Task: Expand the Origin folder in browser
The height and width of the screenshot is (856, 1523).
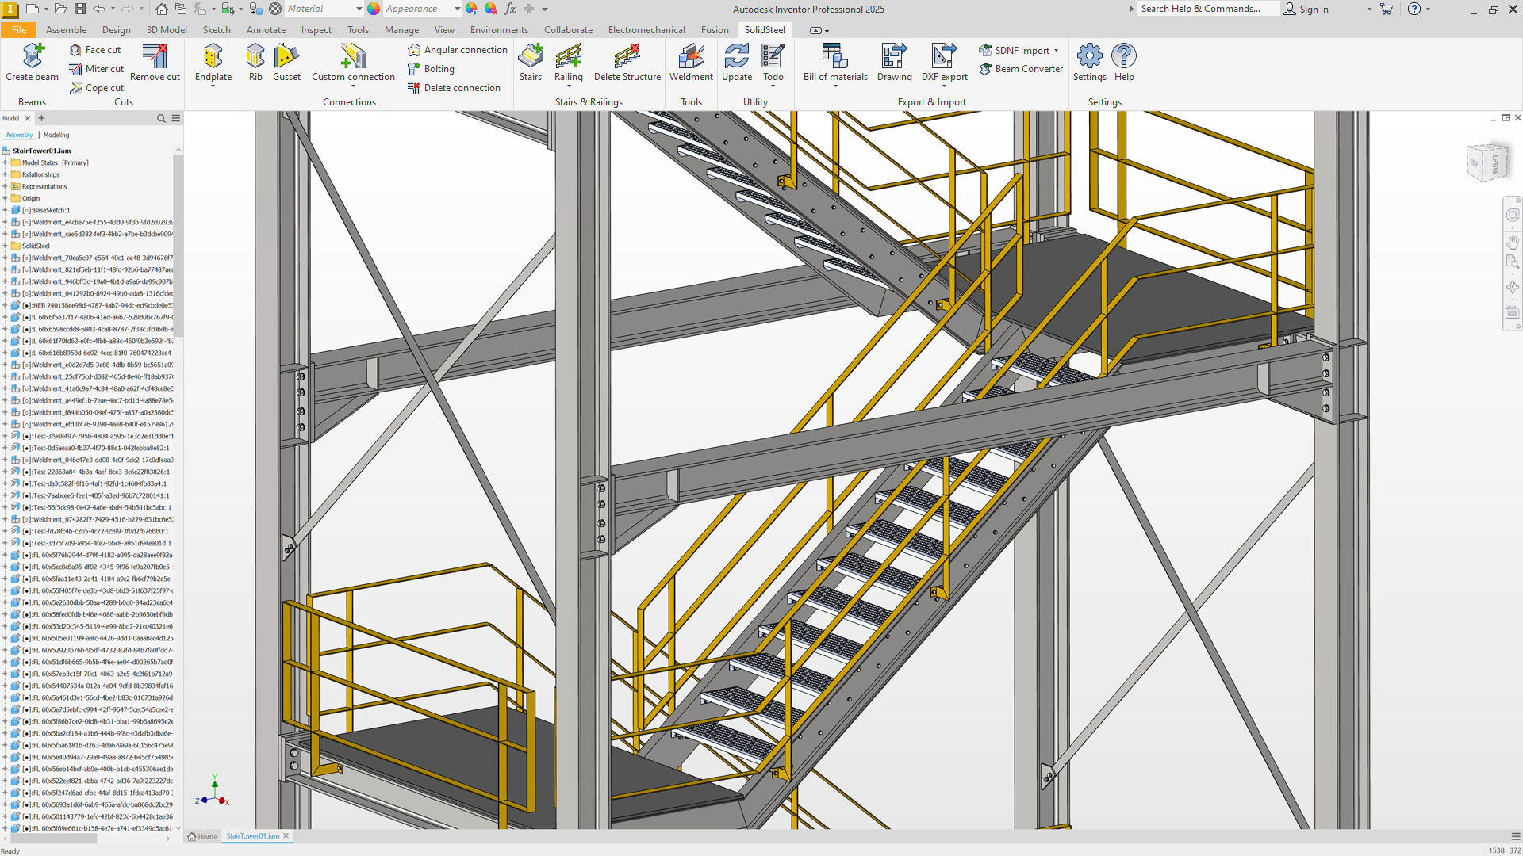Action: tap(5, 198)
